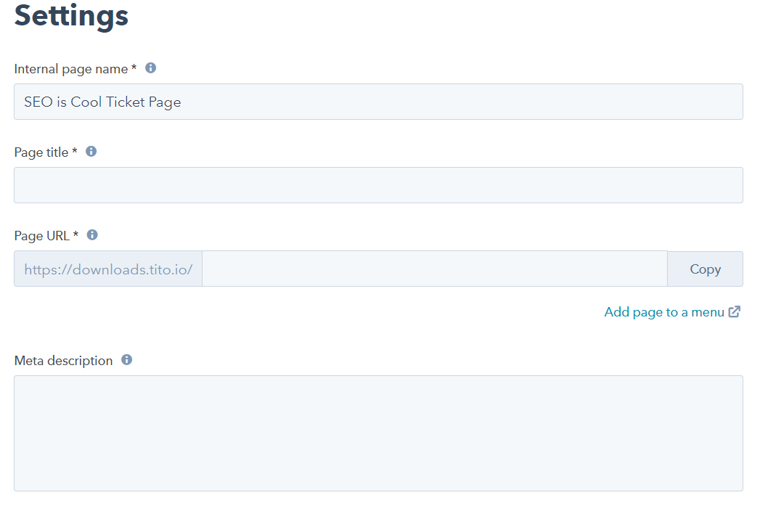
Task: Click the https://downloads.tito.io/ domain prefix
Action: point(108,269)
